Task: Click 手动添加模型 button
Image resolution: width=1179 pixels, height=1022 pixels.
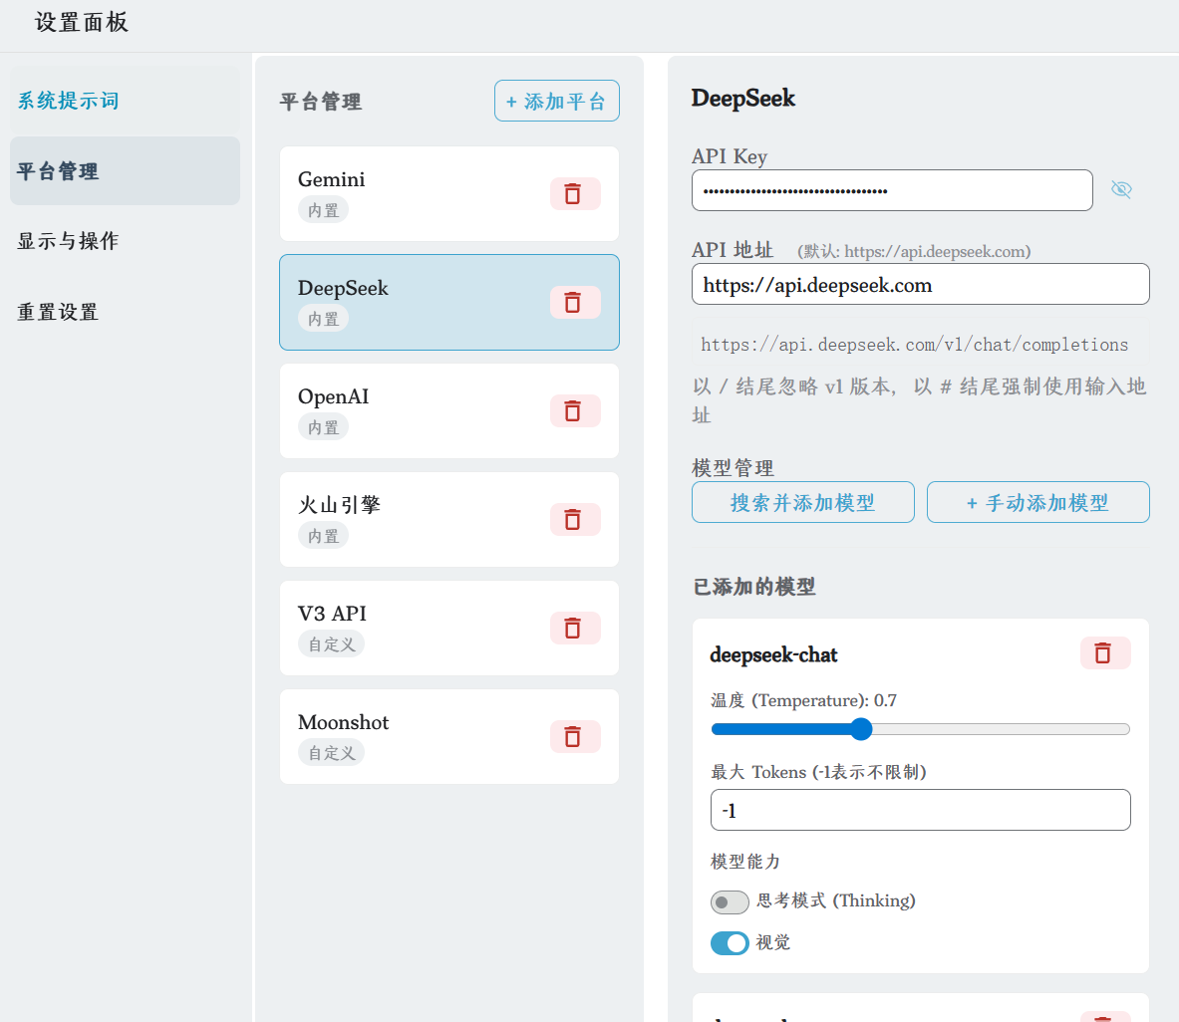Action: [1037, 502]
